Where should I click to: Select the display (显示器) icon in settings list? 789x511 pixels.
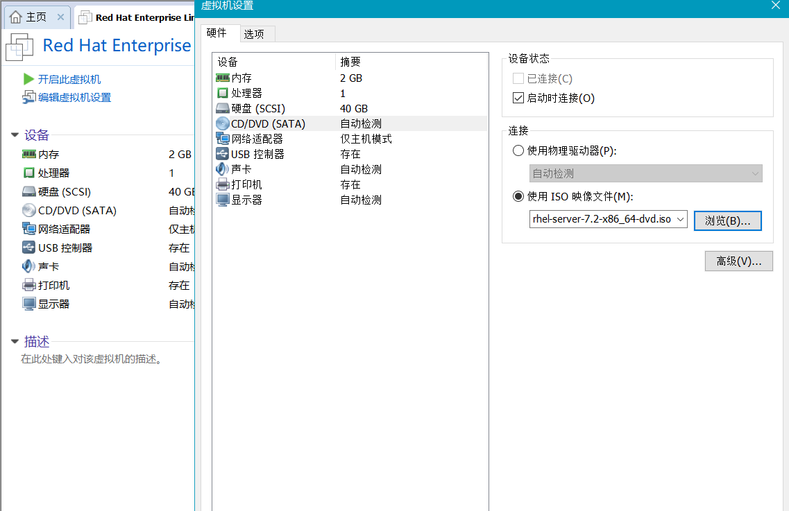point(223,200)
